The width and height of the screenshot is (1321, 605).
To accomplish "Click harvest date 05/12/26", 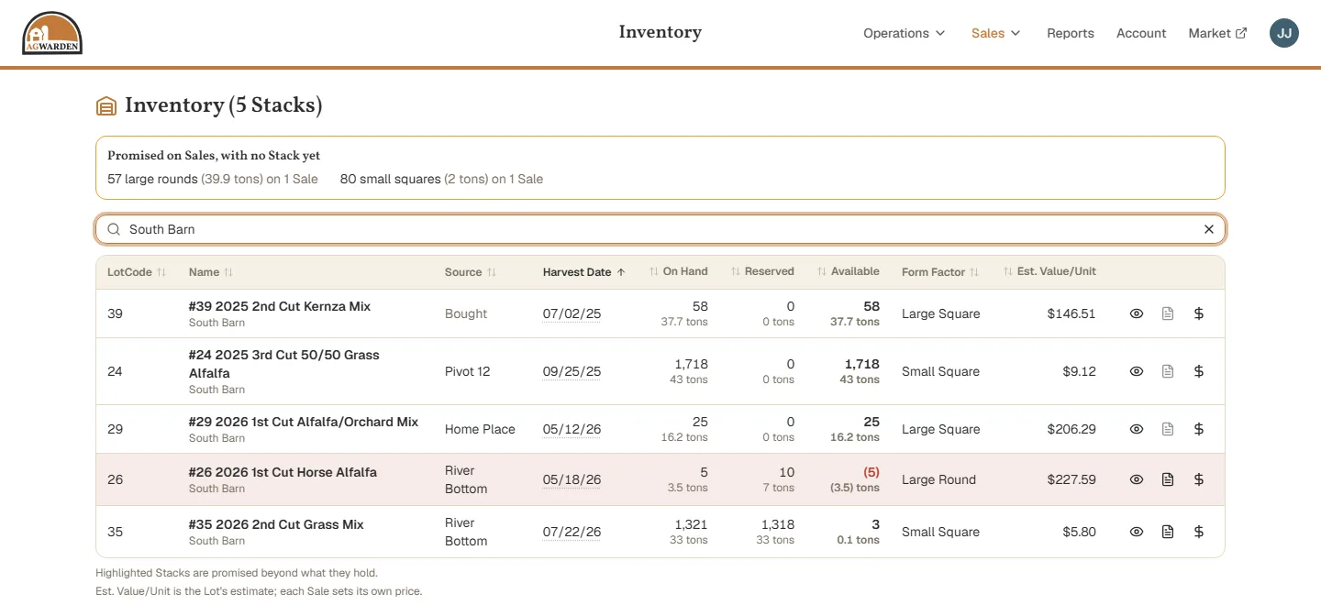I will (572, 429).
